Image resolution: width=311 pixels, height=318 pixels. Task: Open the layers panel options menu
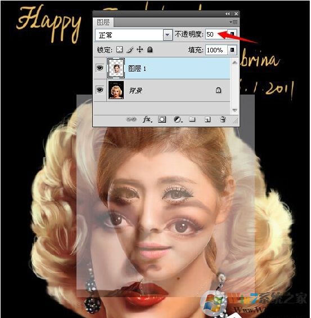point(234,22)
